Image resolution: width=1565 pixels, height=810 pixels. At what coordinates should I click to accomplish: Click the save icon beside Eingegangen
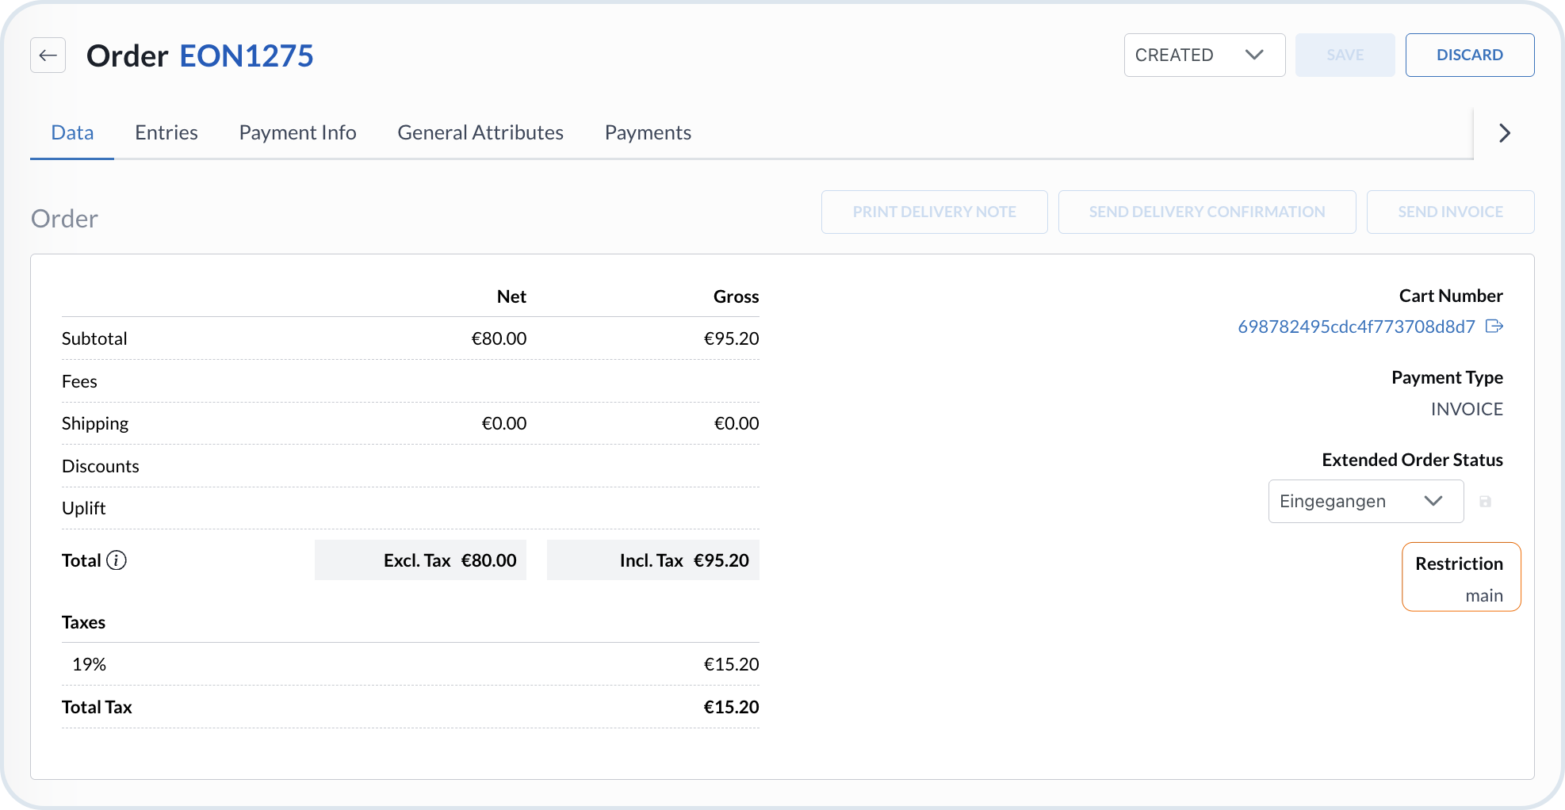click(1485, 502)
